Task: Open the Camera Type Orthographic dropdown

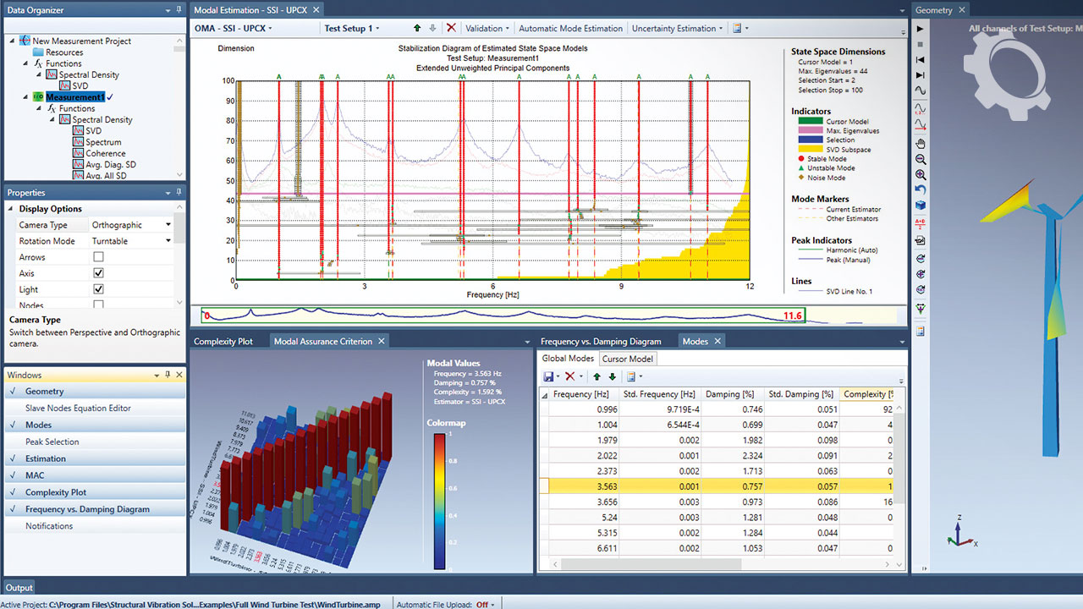Action: (x=168, y=225)
